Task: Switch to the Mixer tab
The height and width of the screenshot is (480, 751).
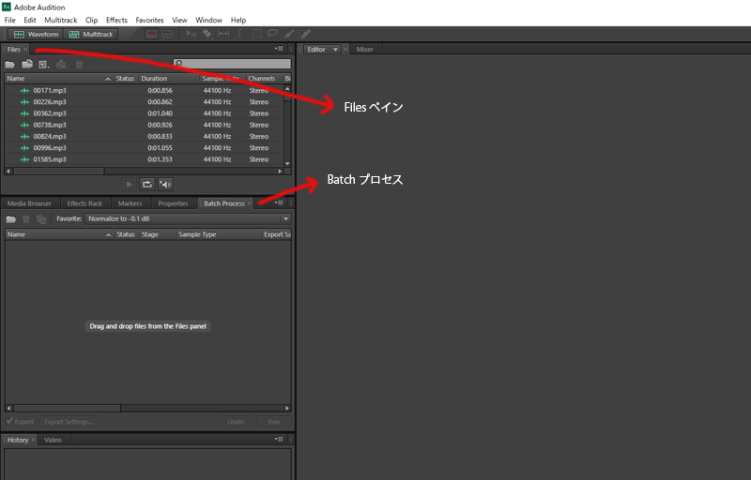Action: 364,50
